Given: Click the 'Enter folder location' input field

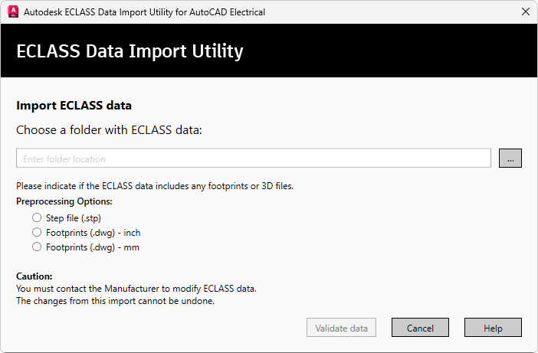Looking at the screenshot, I should pos(253,159).
